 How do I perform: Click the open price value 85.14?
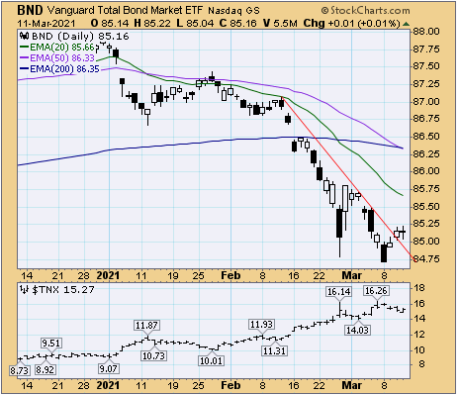tap(115, 24)
